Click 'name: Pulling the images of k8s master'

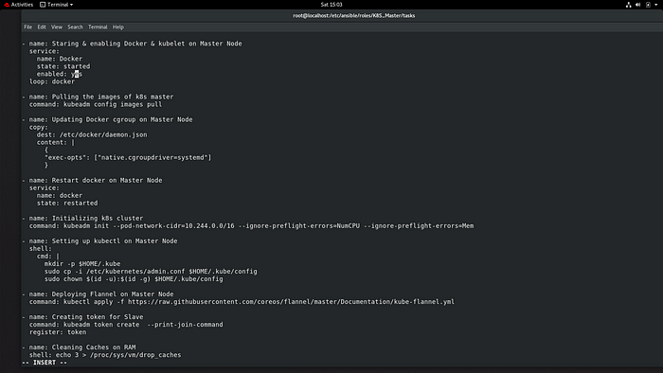tap(101, 97)
